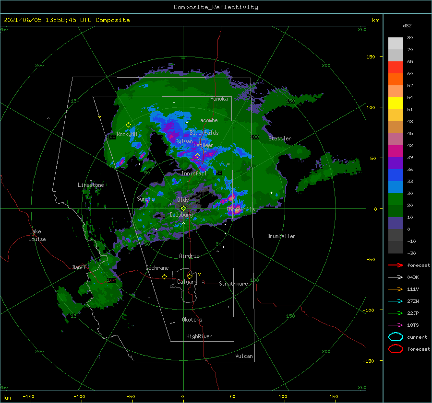The width and height of the screenshot is (432, 403).
Task: Click the green 22JP arrow legend icon
Action: coord(396,313)
